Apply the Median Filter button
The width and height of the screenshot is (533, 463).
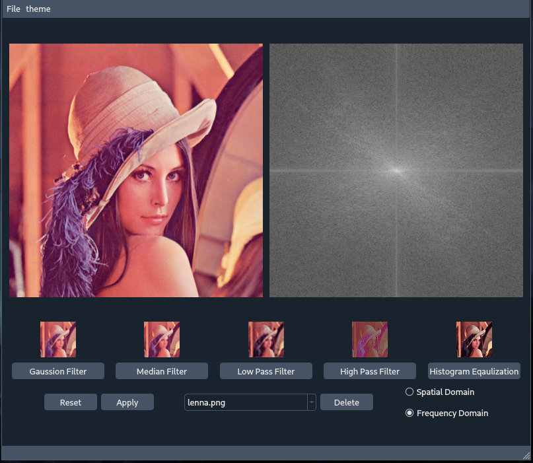[162, 371]
